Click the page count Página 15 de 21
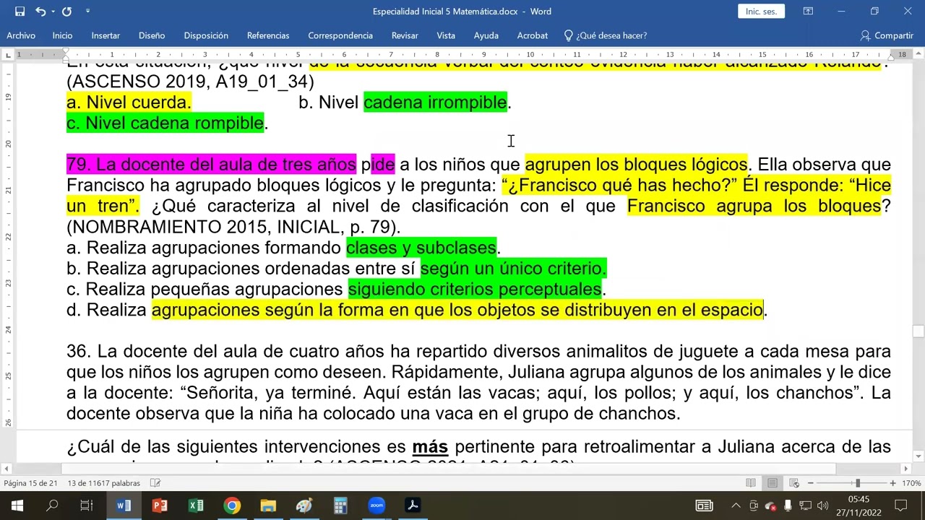Screen dimensions: 925x520 point(30,483)
